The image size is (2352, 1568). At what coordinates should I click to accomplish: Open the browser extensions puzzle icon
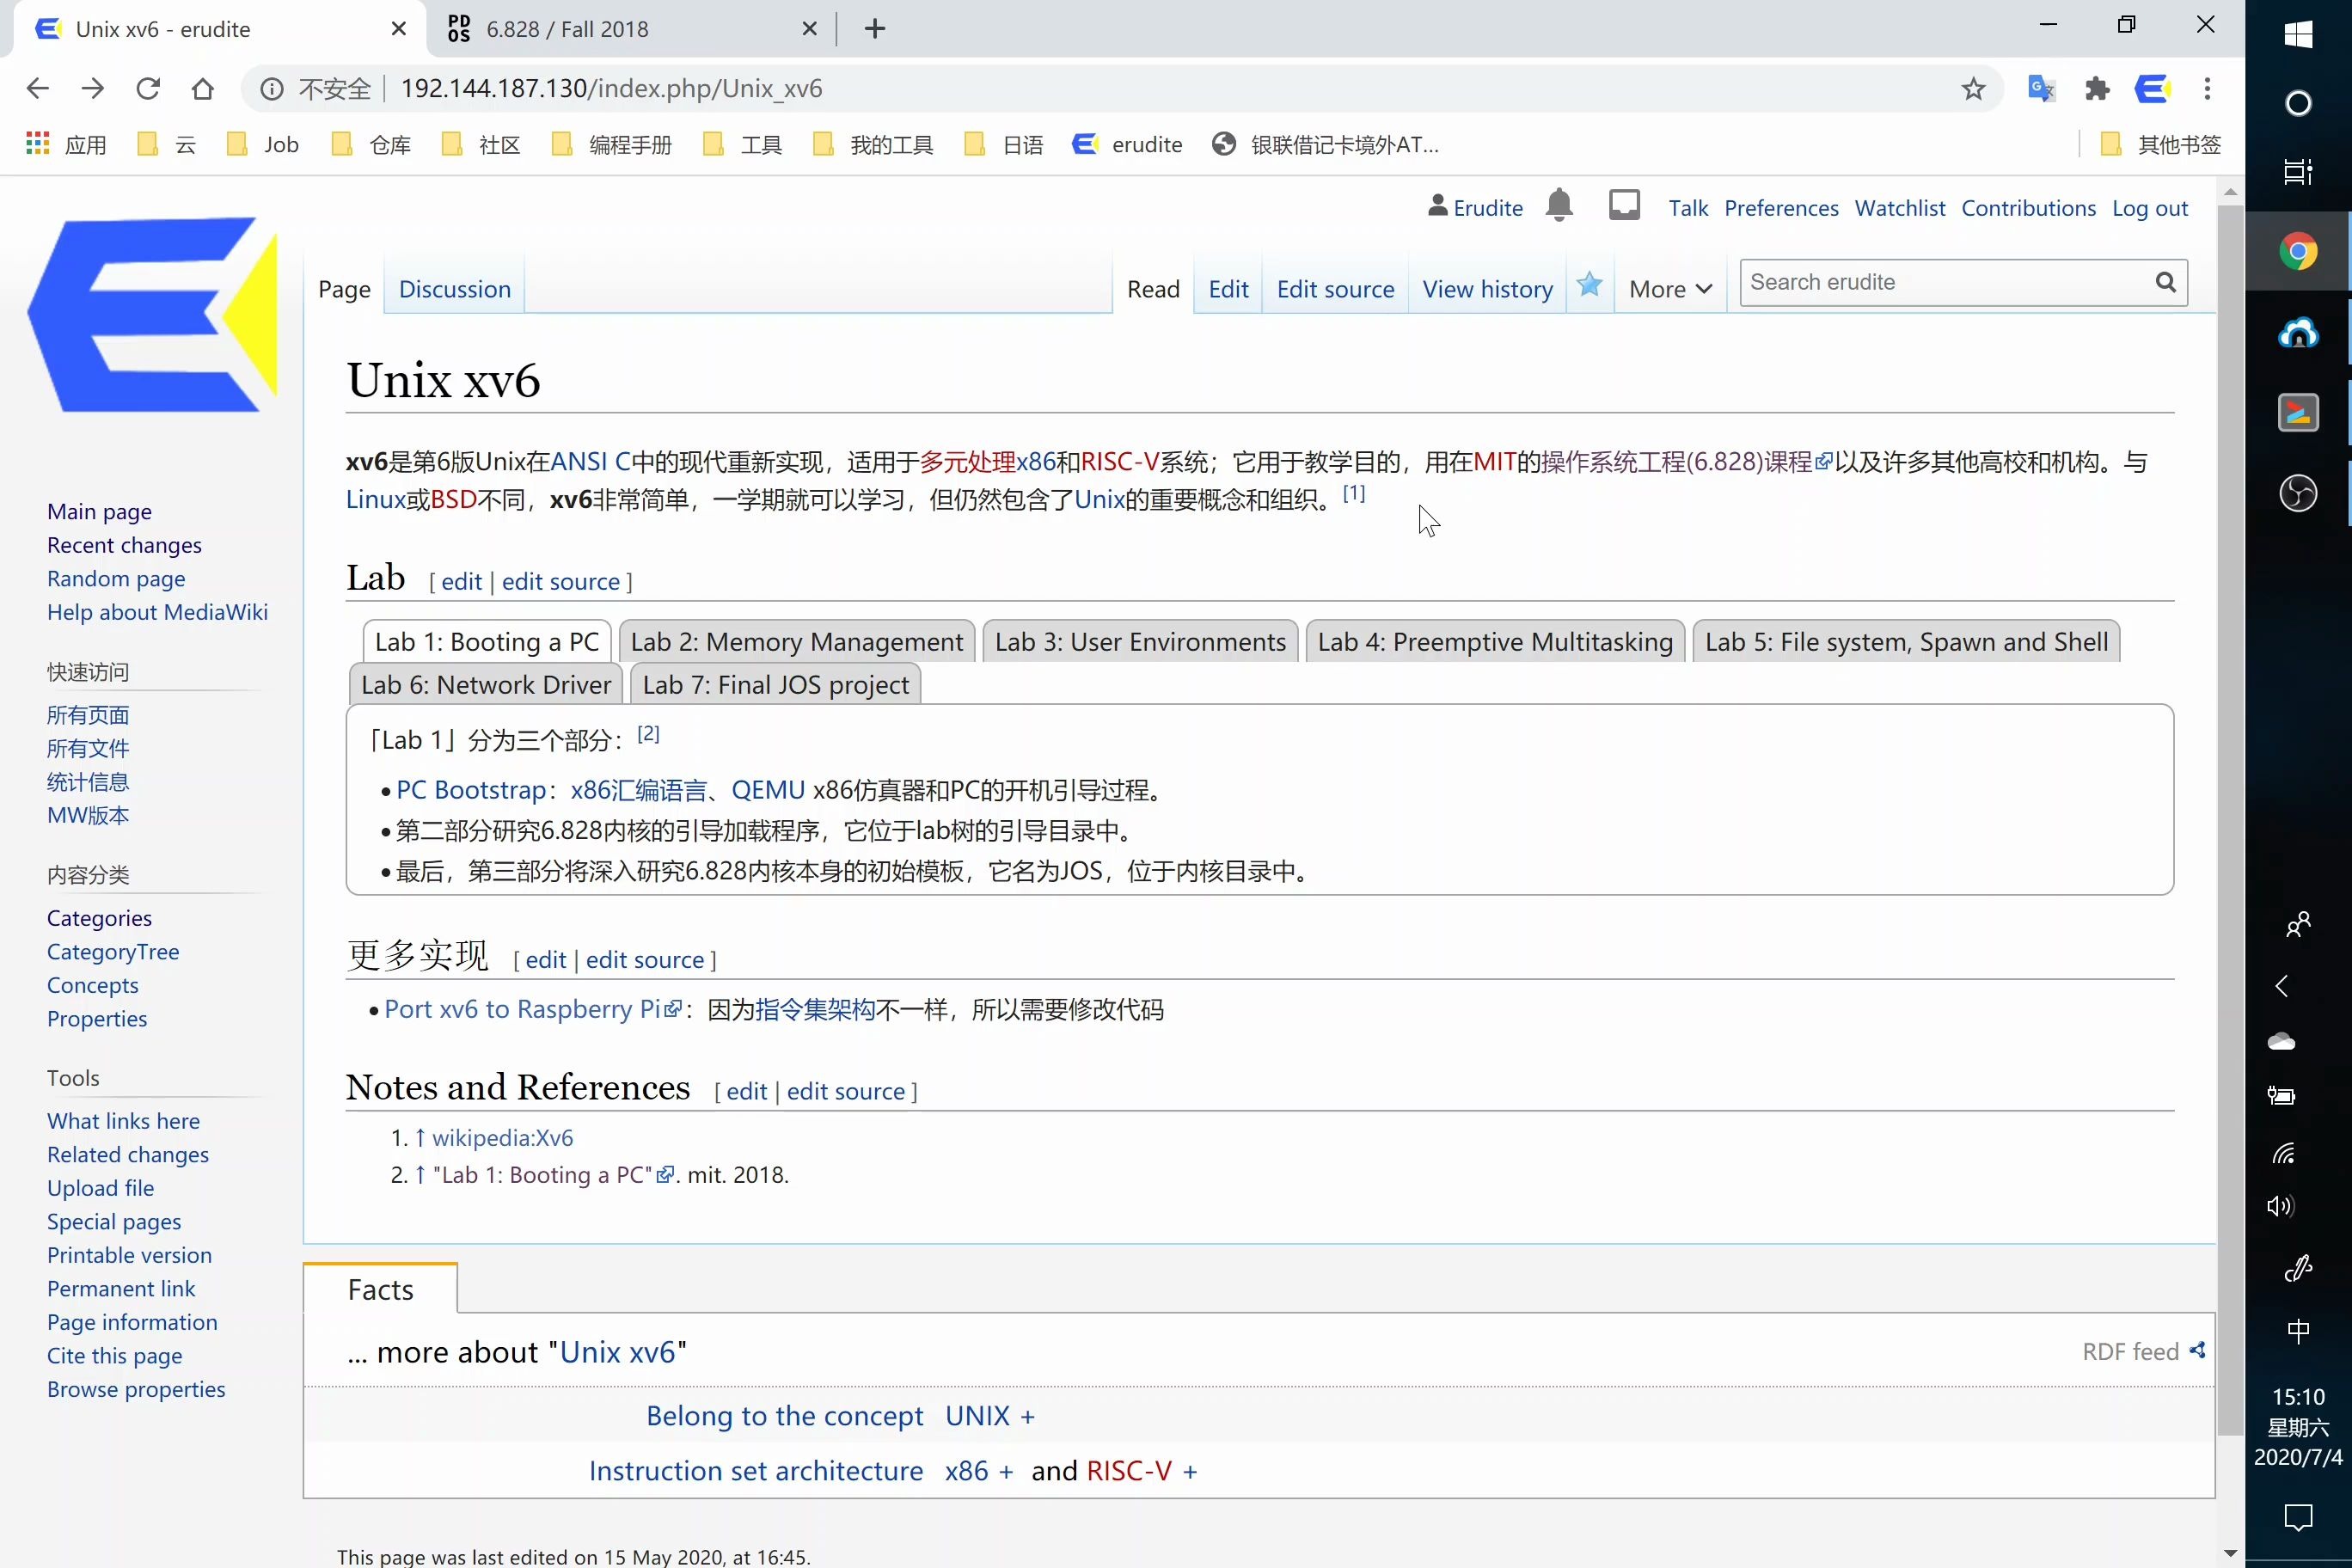2097,88
